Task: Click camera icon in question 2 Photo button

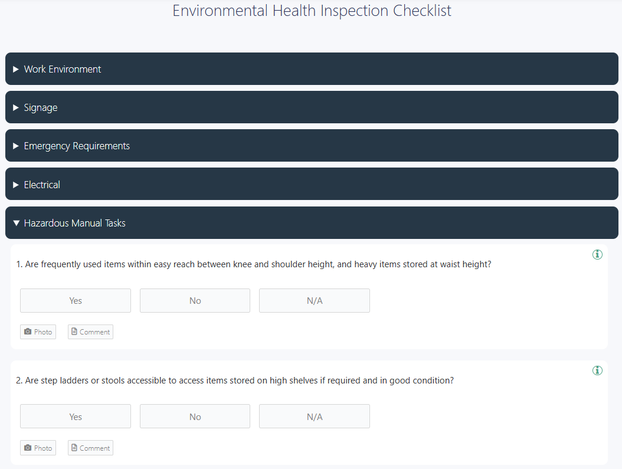Action: coord(28,448)
